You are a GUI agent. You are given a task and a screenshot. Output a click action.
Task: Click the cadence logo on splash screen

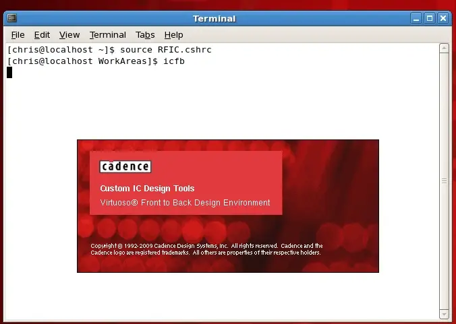coord(125,166)
